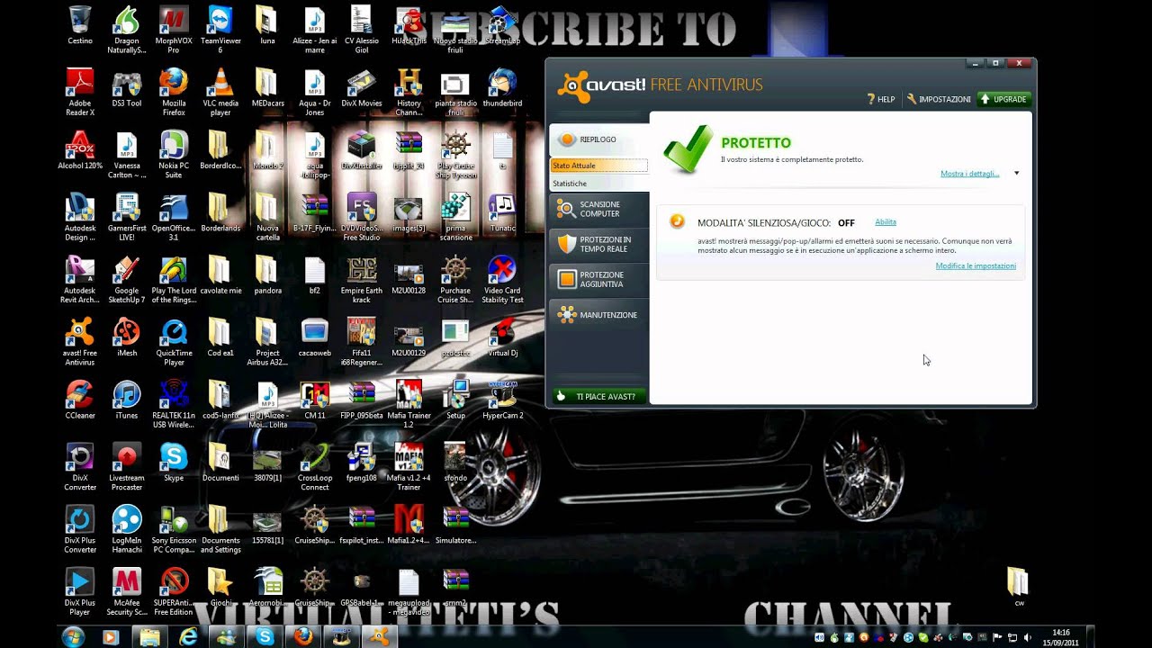
Task: Open avast Help
Action: pos(880,99)
